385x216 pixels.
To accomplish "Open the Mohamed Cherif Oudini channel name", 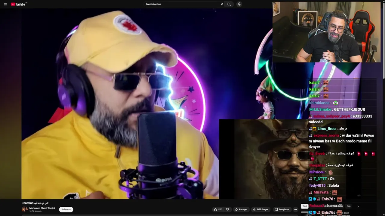I will pos(42,208).
